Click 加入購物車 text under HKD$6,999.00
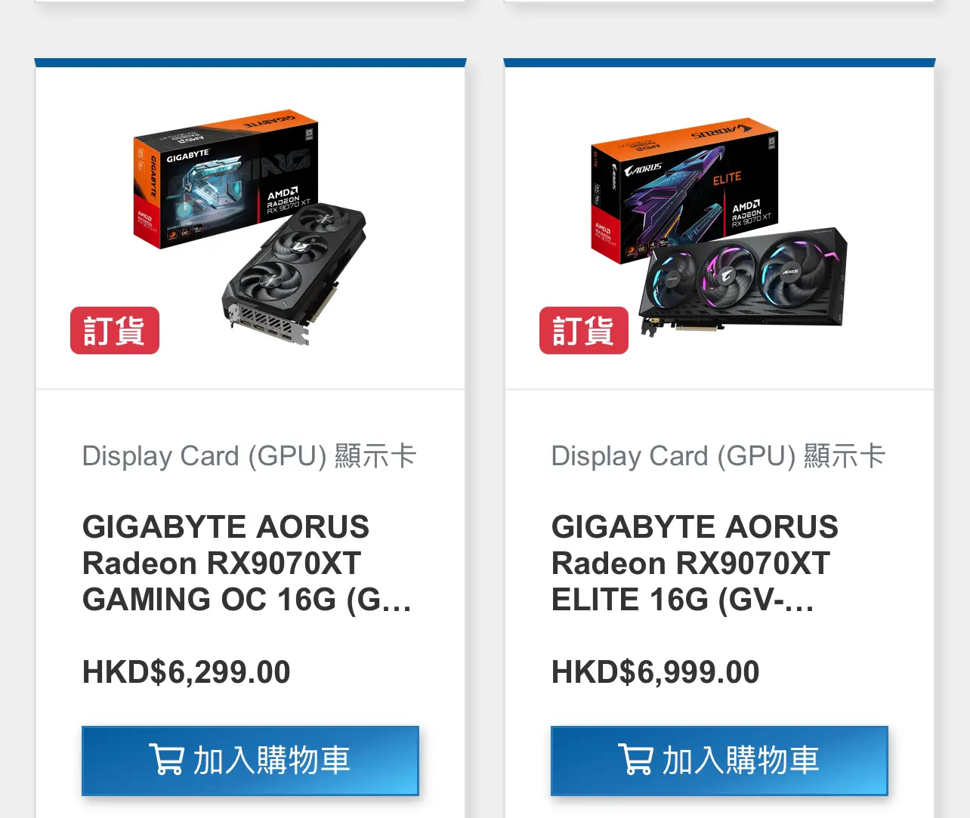Image resolution: width=970 pixels, height=818 pixels. point(741,760)
